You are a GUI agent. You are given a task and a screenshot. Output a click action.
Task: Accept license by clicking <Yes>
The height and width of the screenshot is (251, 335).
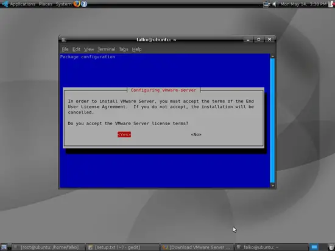point(124,134)
